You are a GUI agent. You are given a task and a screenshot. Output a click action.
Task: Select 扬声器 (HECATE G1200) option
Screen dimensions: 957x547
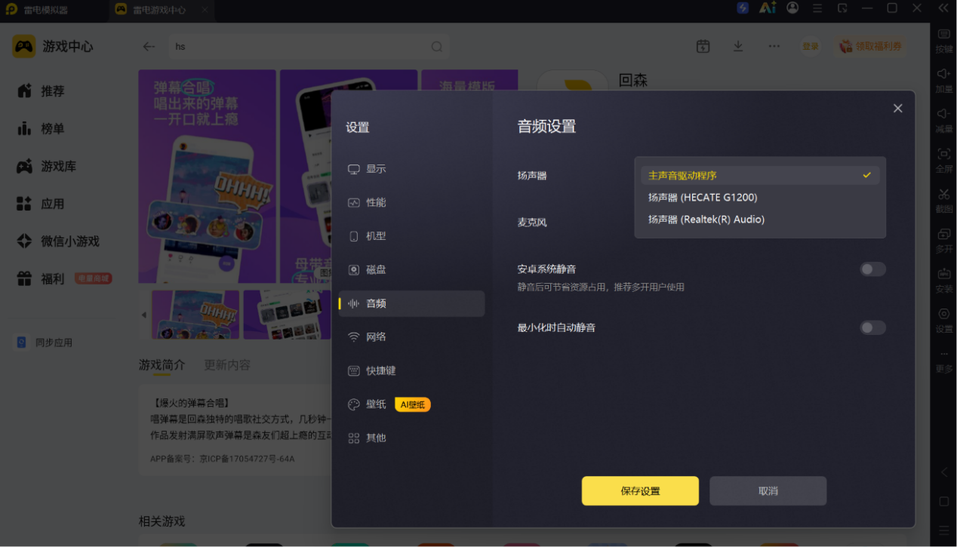point(760,198)
